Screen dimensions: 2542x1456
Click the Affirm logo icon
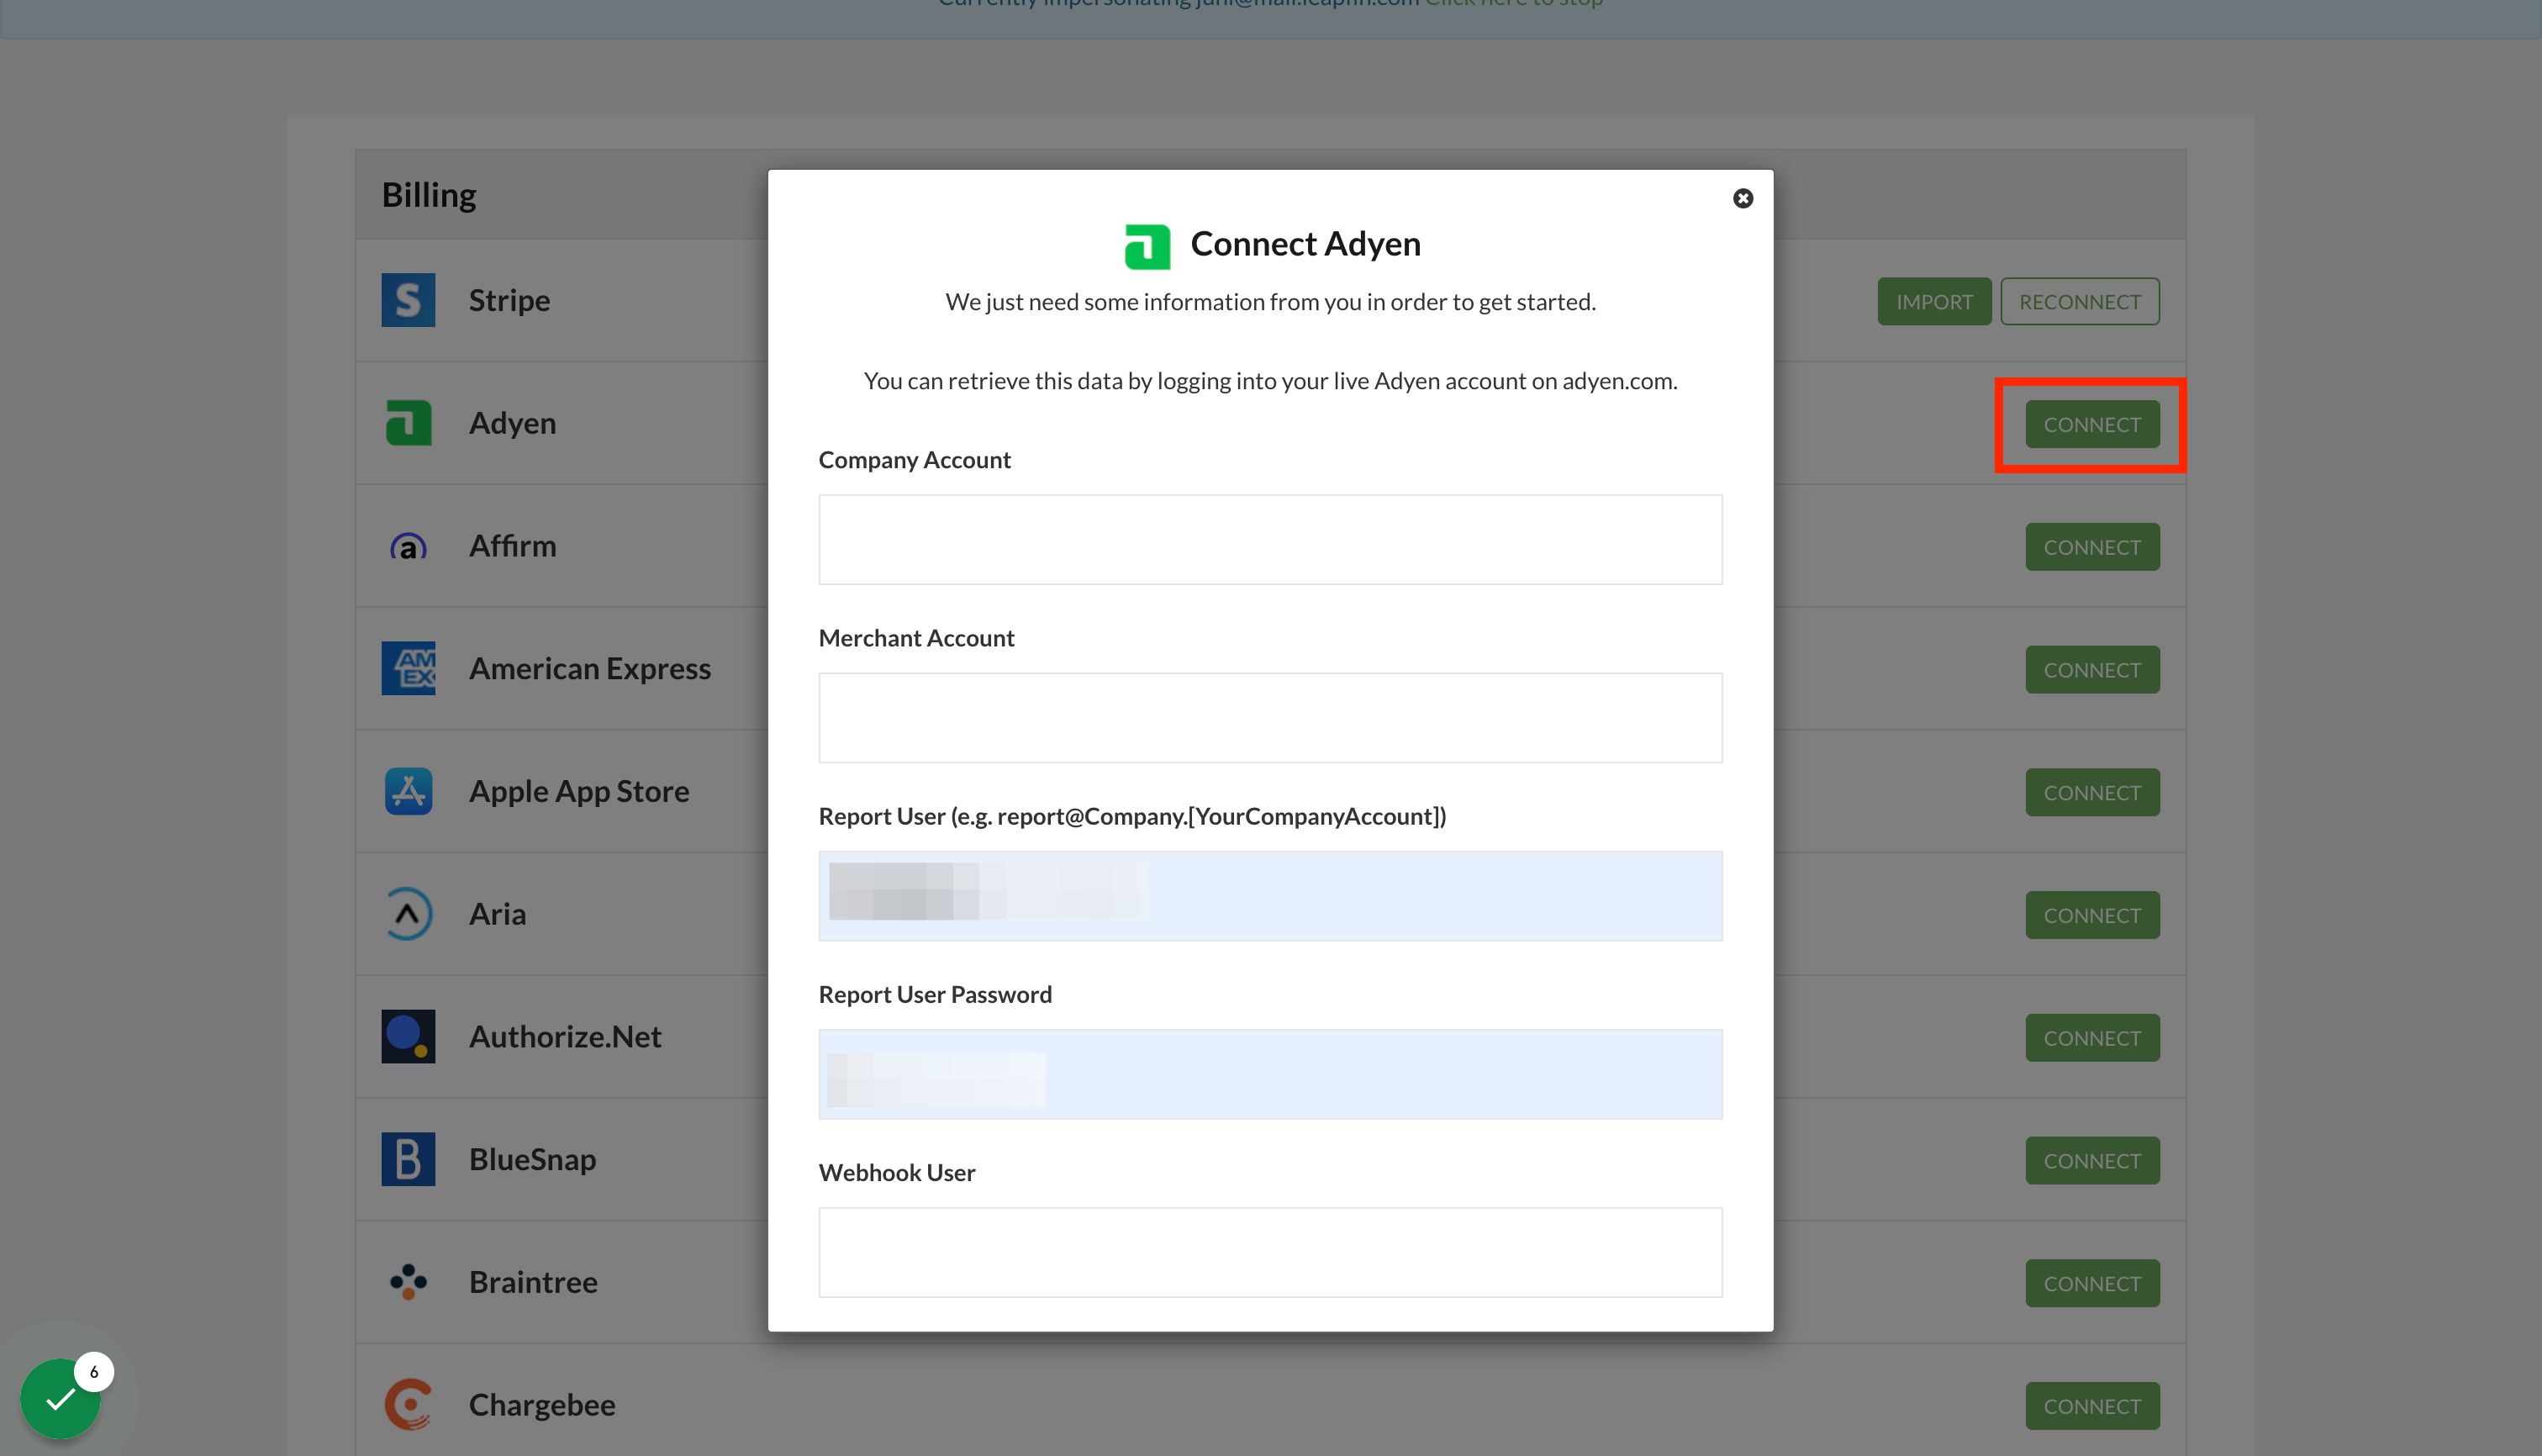pyautogui.click(x=408, y=546)
